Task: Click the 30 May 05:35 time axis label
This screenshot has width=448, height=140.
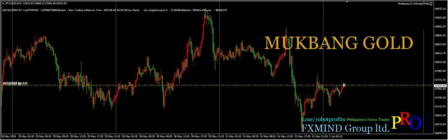Action: pos(147,136)
